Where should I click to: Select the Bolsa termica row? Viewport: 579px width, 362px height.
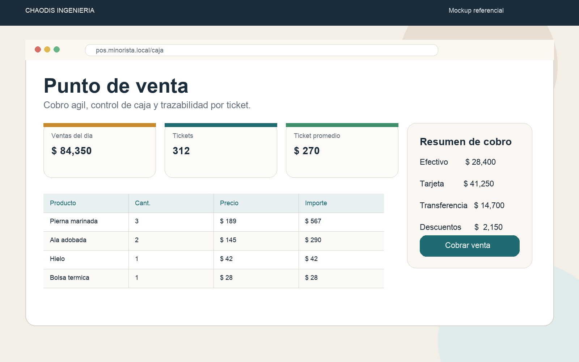(x=214, y=278)
